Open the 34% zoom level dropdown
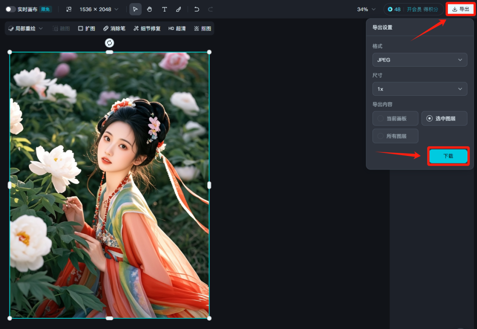Image resolution: width=477 pixels, height=329 pixels. (366, 9)
